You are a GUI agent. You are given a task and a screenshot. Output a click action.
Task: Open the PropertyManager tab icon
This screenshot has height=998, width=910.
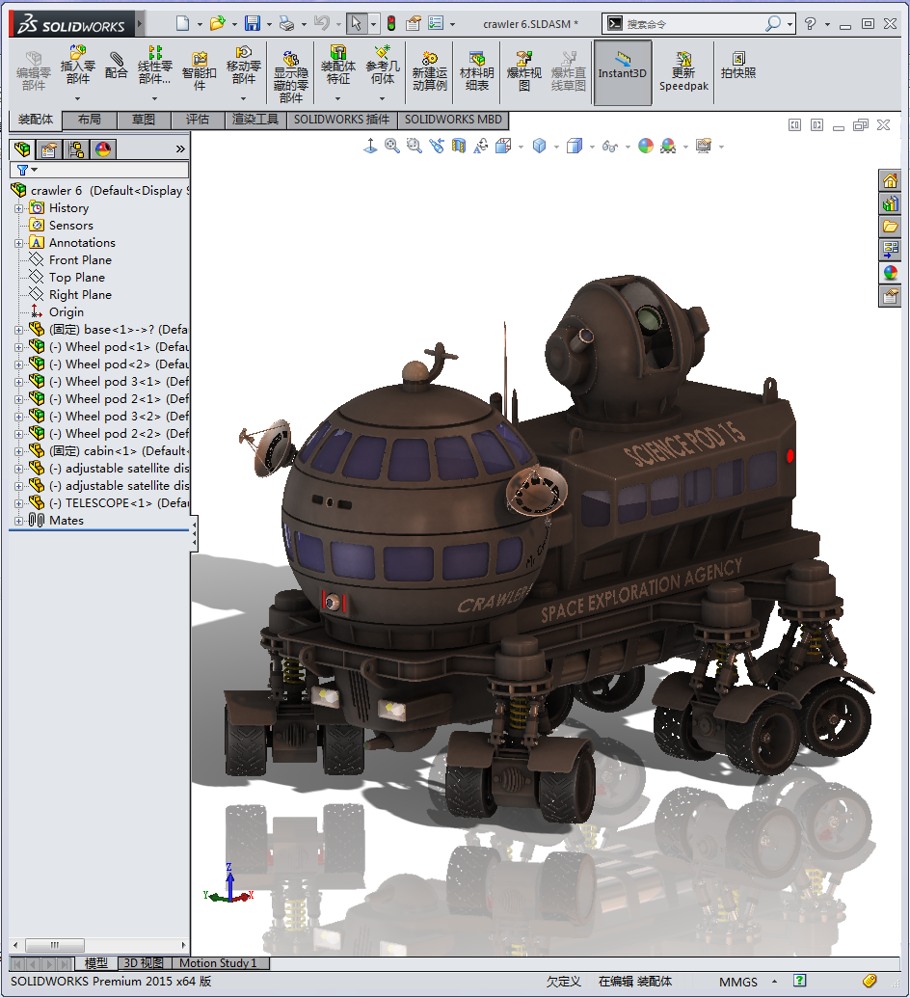point(49,149)
